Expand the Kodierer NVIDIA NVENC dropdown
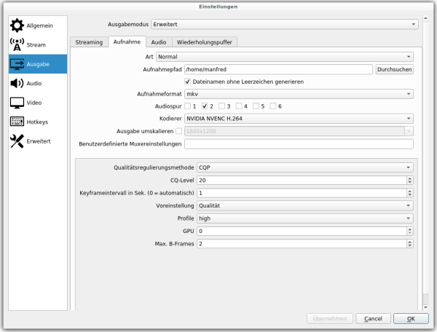The height and width of the screenshot is (332, 437). click(x=299, y=119)
